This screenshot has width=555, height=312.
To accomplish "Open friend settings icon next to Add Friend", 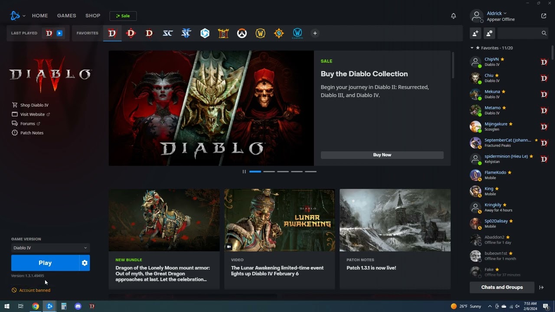I will click(x=490, y=33).
